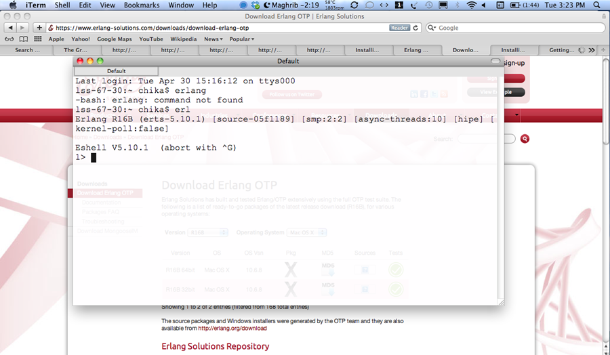Toggle Safari Reader view

point(399,28)
